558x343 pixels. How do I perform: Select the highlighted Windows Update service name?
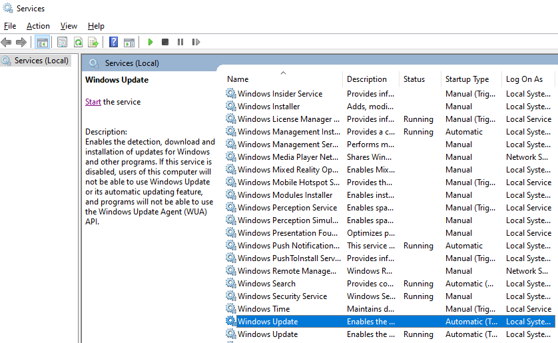(x=268, y=321)
